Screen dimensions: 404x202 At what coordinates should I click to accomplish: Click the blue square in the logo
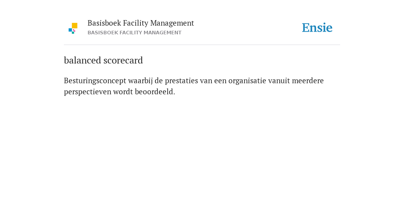pyautogui.click(x=70, y=30)
